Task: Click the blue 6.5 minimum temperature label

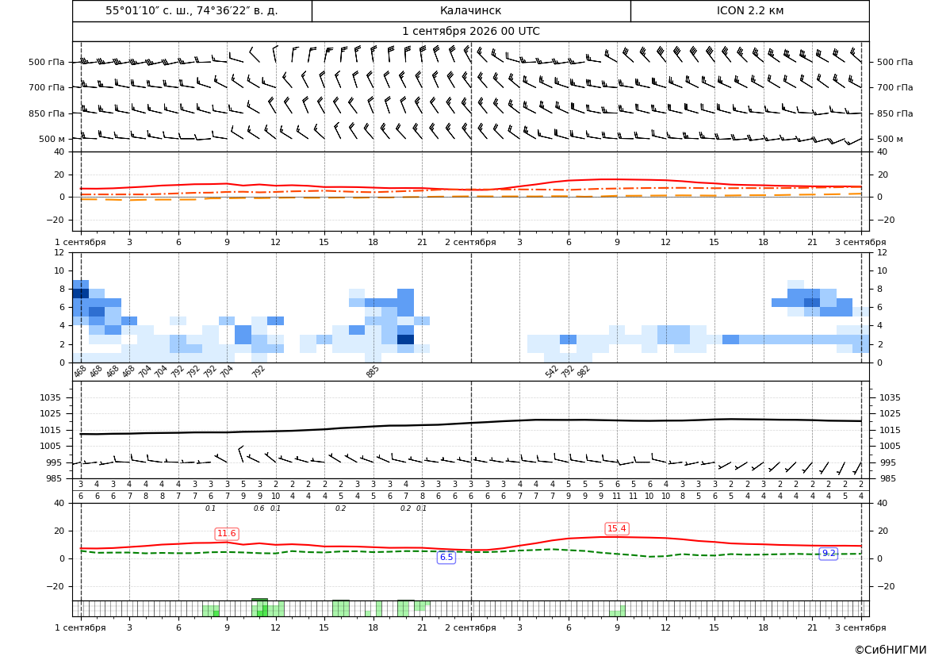Action: click(x=446, y=557)
